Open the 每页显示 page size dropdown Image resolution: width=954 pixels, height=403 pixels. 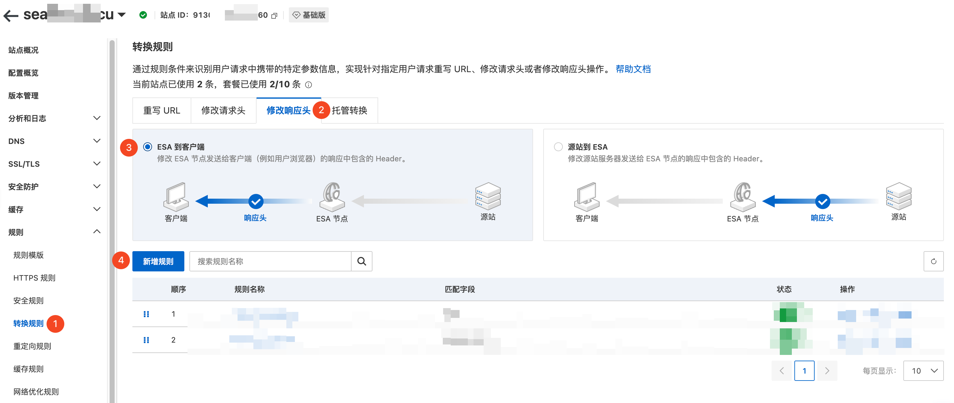(923, 370)
